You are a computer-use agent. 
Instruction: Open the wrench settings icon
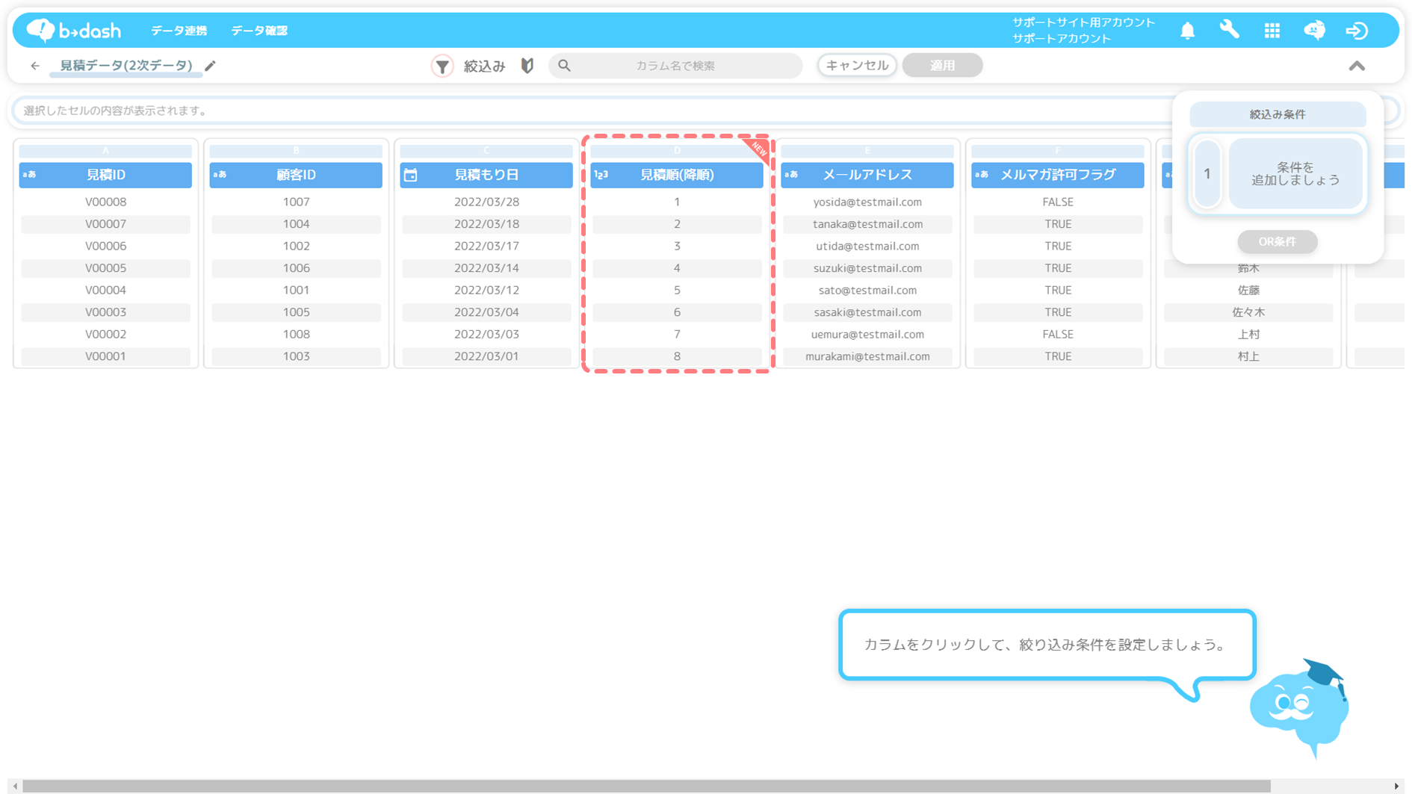pos(1229,30)
